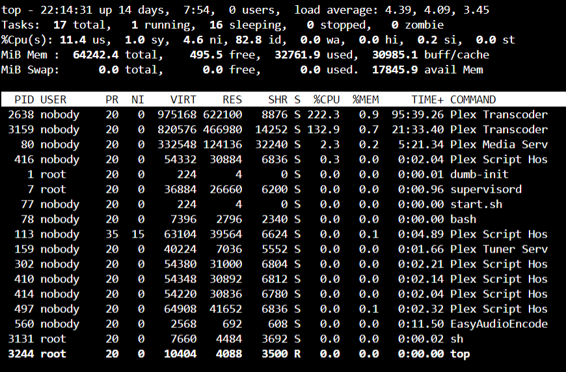566x372 pixels.
Task: Select PID 497 in the process list
Action: pos(24,309)
